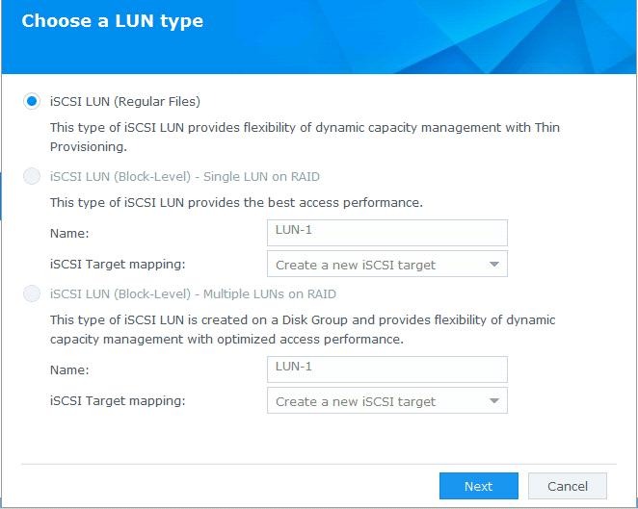Click the Multiple LUNs "iSCSI Target mapping:" label
638x509 pixels.
point(117,401)
